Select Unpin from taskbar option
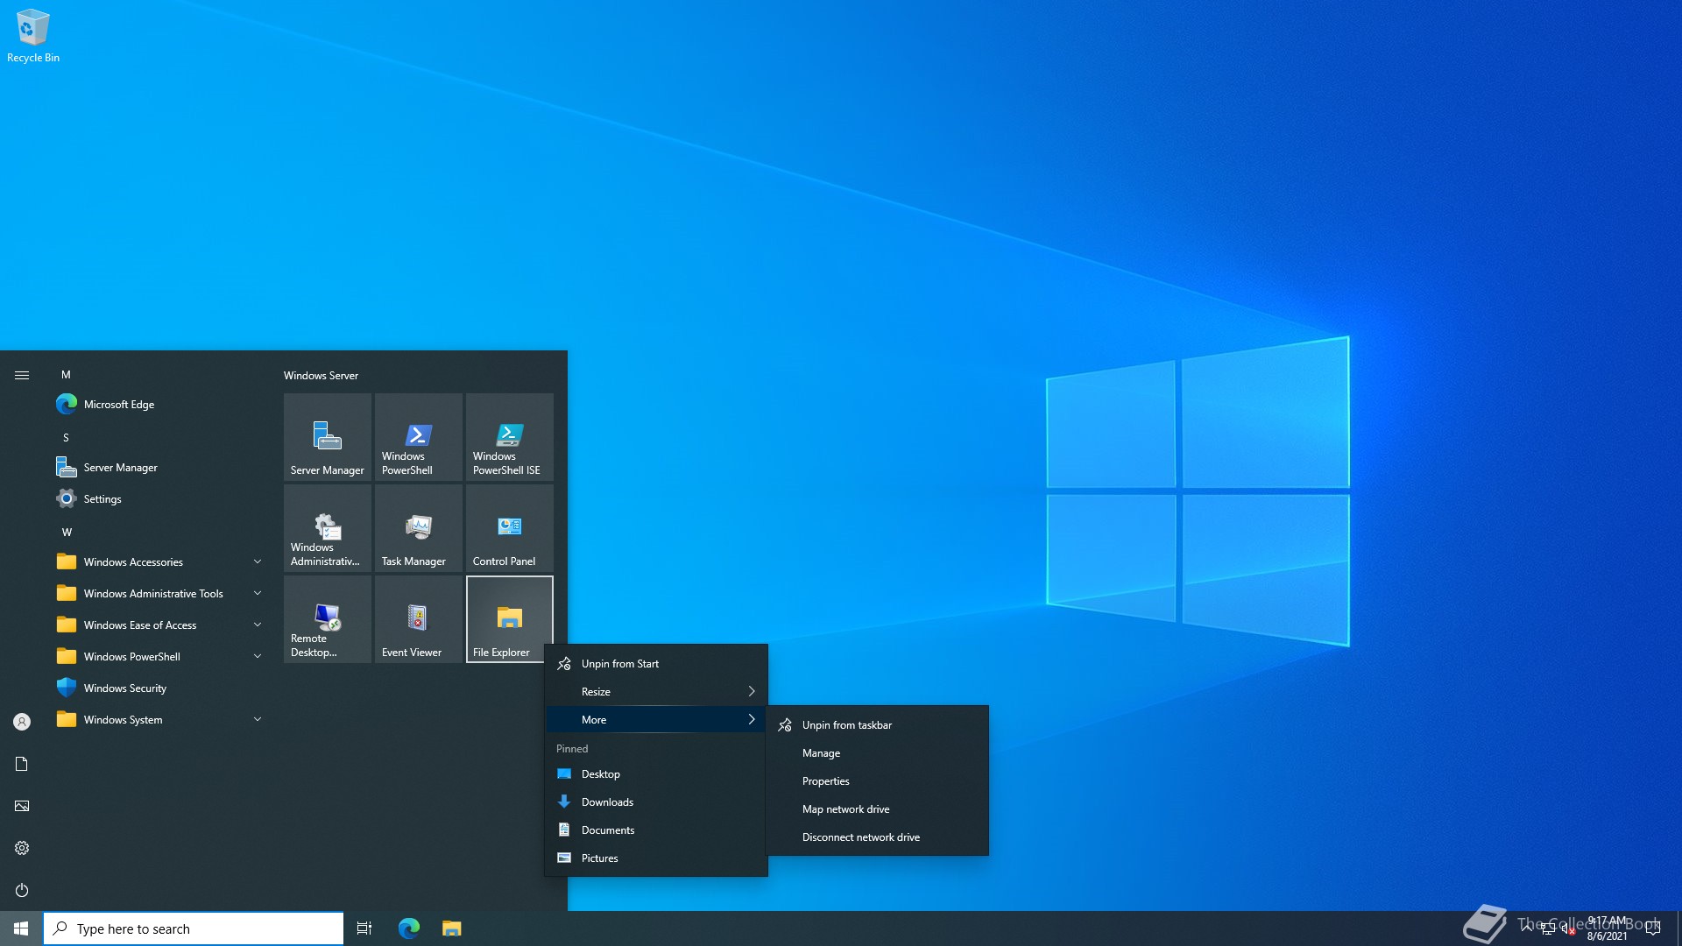Viewport: 1682px width, 946px height. (846, 725)
